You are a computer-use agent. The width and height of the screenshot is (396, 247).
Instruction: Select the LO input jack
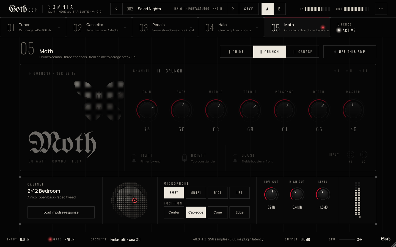364,155
